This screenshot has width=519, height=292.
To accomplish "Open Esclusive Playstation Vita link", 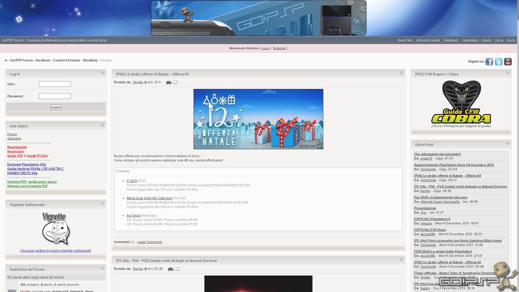I will [26, 164].
